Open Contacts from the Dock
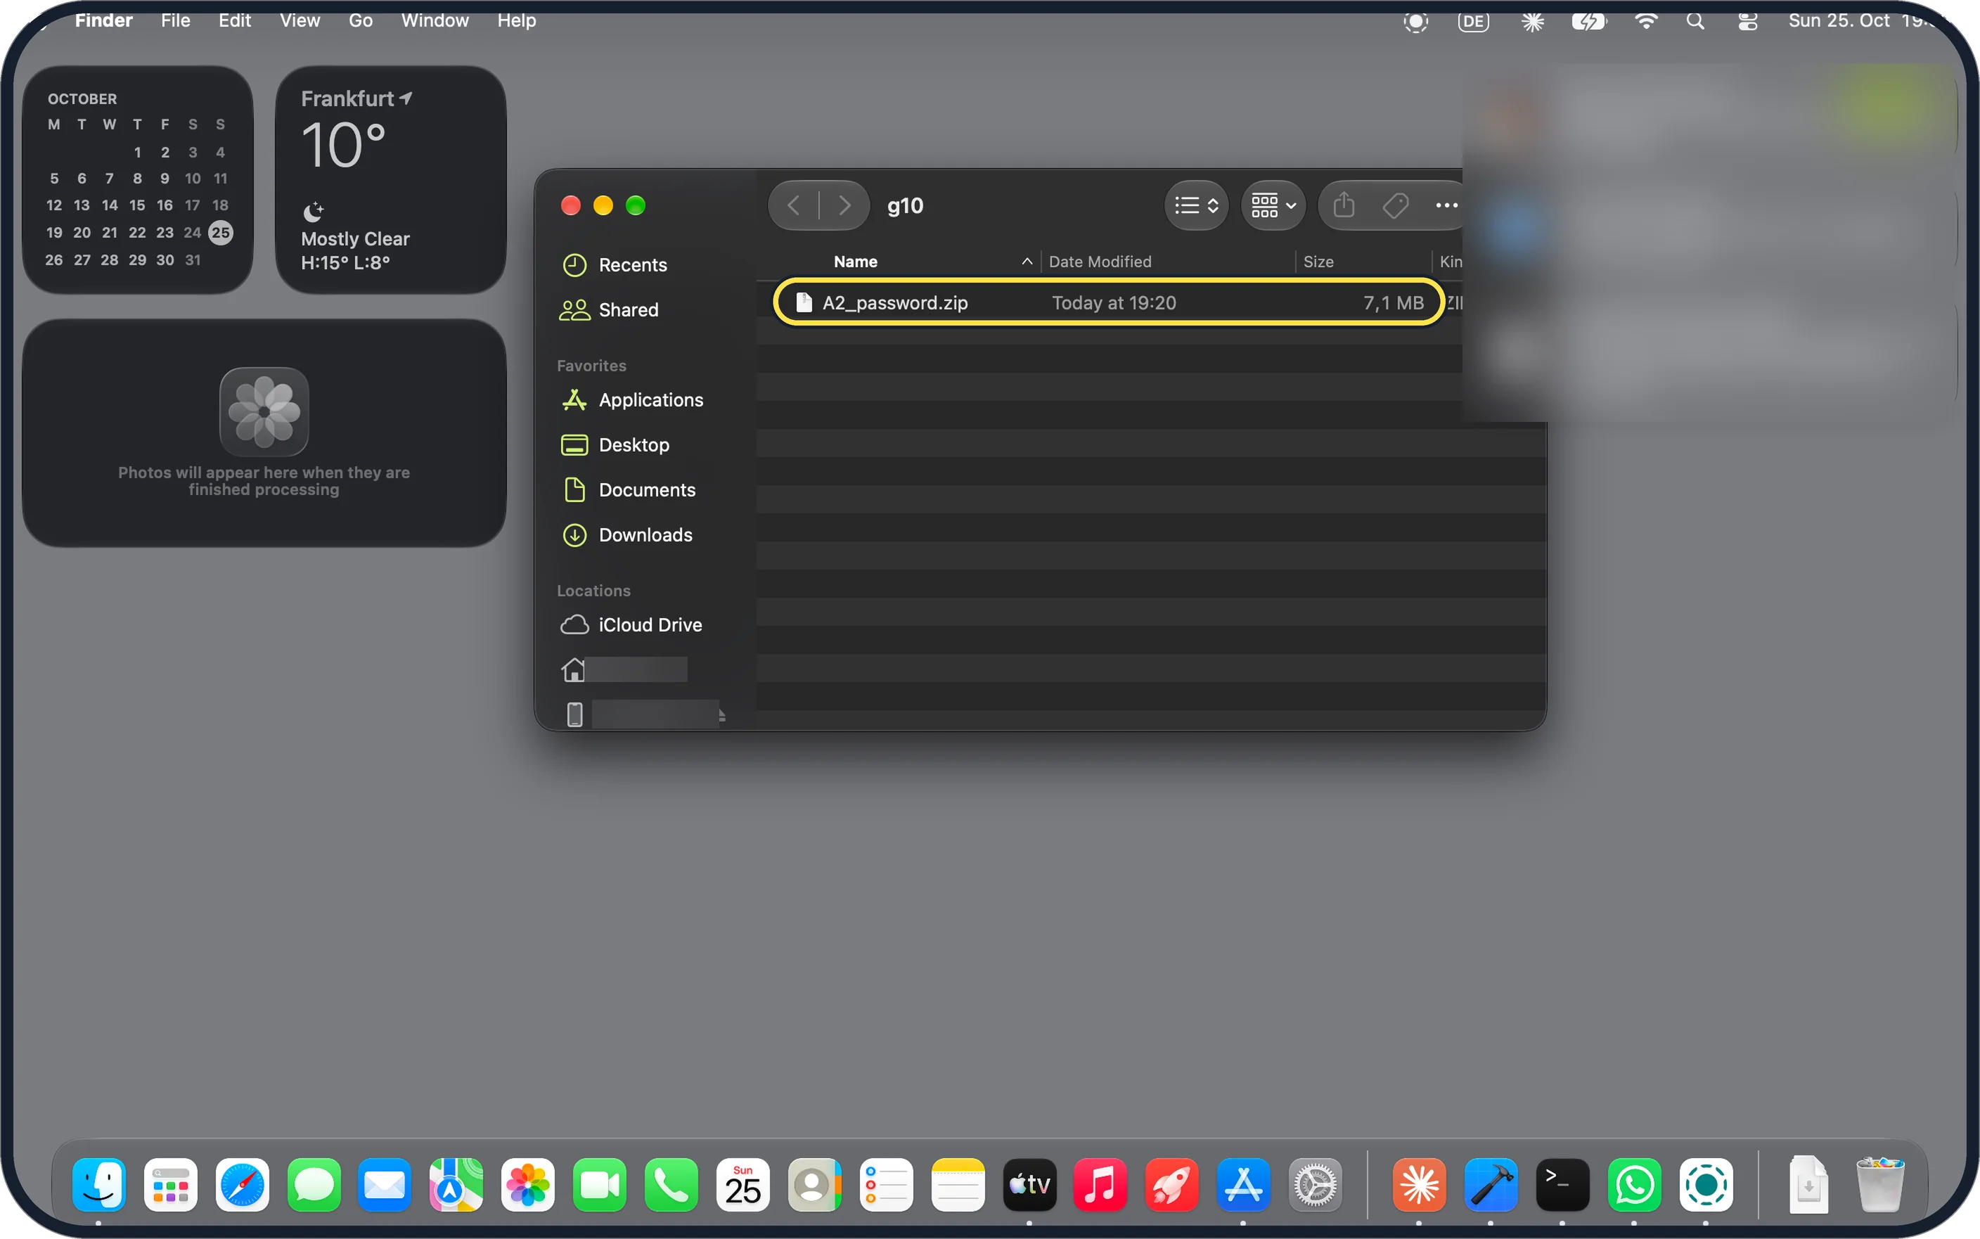Image resolution: width=1980 pixels, height=1239 pixels. [814, 1184]
